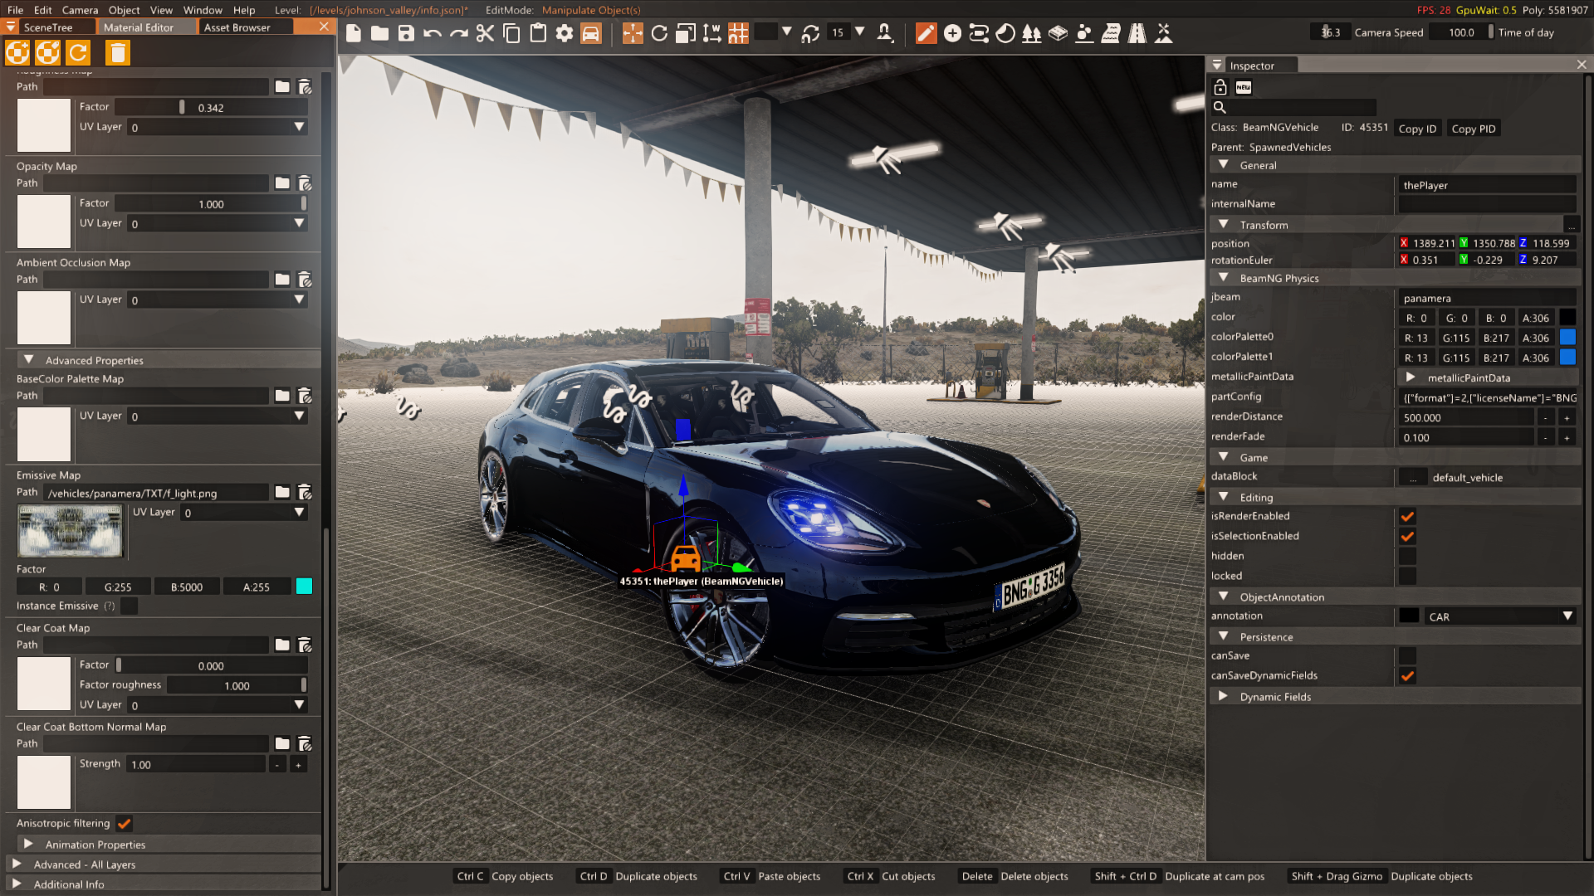Screen dimensions: 1594x896
Task: Open Emissive Map UV Layer dropdown
Action: (244, 513)
